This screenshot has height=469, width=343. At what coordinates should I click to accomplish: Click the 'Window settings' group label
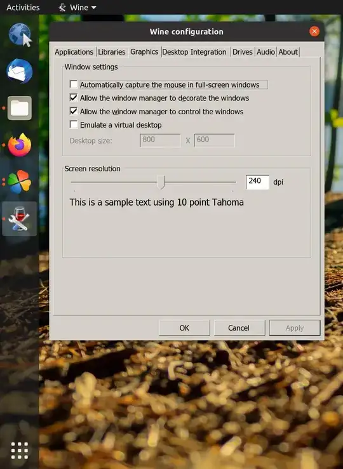point(91,67)
